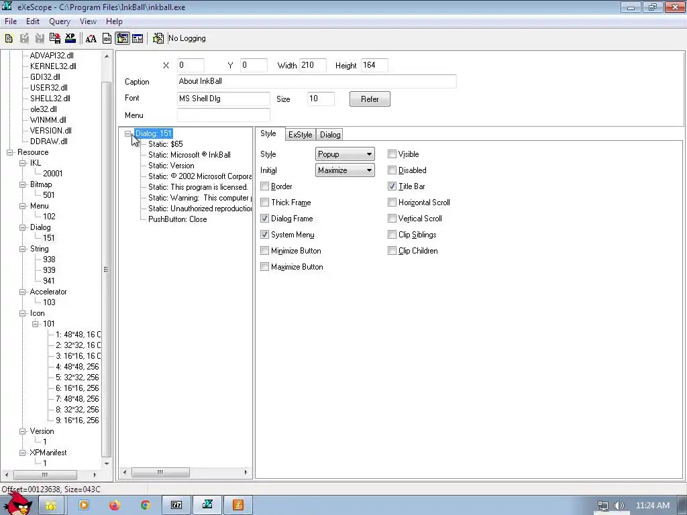Enable the Thick Frame checkbox
Screen dimensions: 687x515
(x=264, y=203)
